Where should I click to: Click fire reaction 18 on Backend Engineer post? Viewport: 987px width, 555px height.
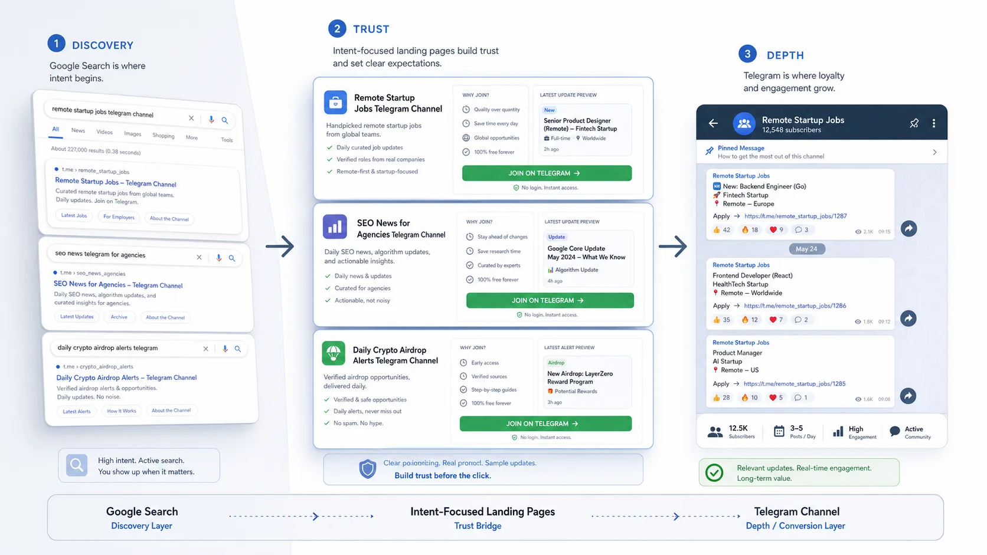click(750, 230)
